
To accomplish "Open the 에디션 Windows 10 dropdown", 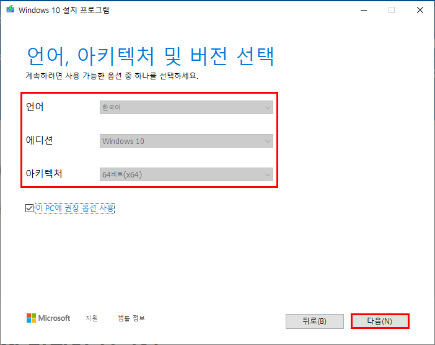I will [x=187, y=141].
